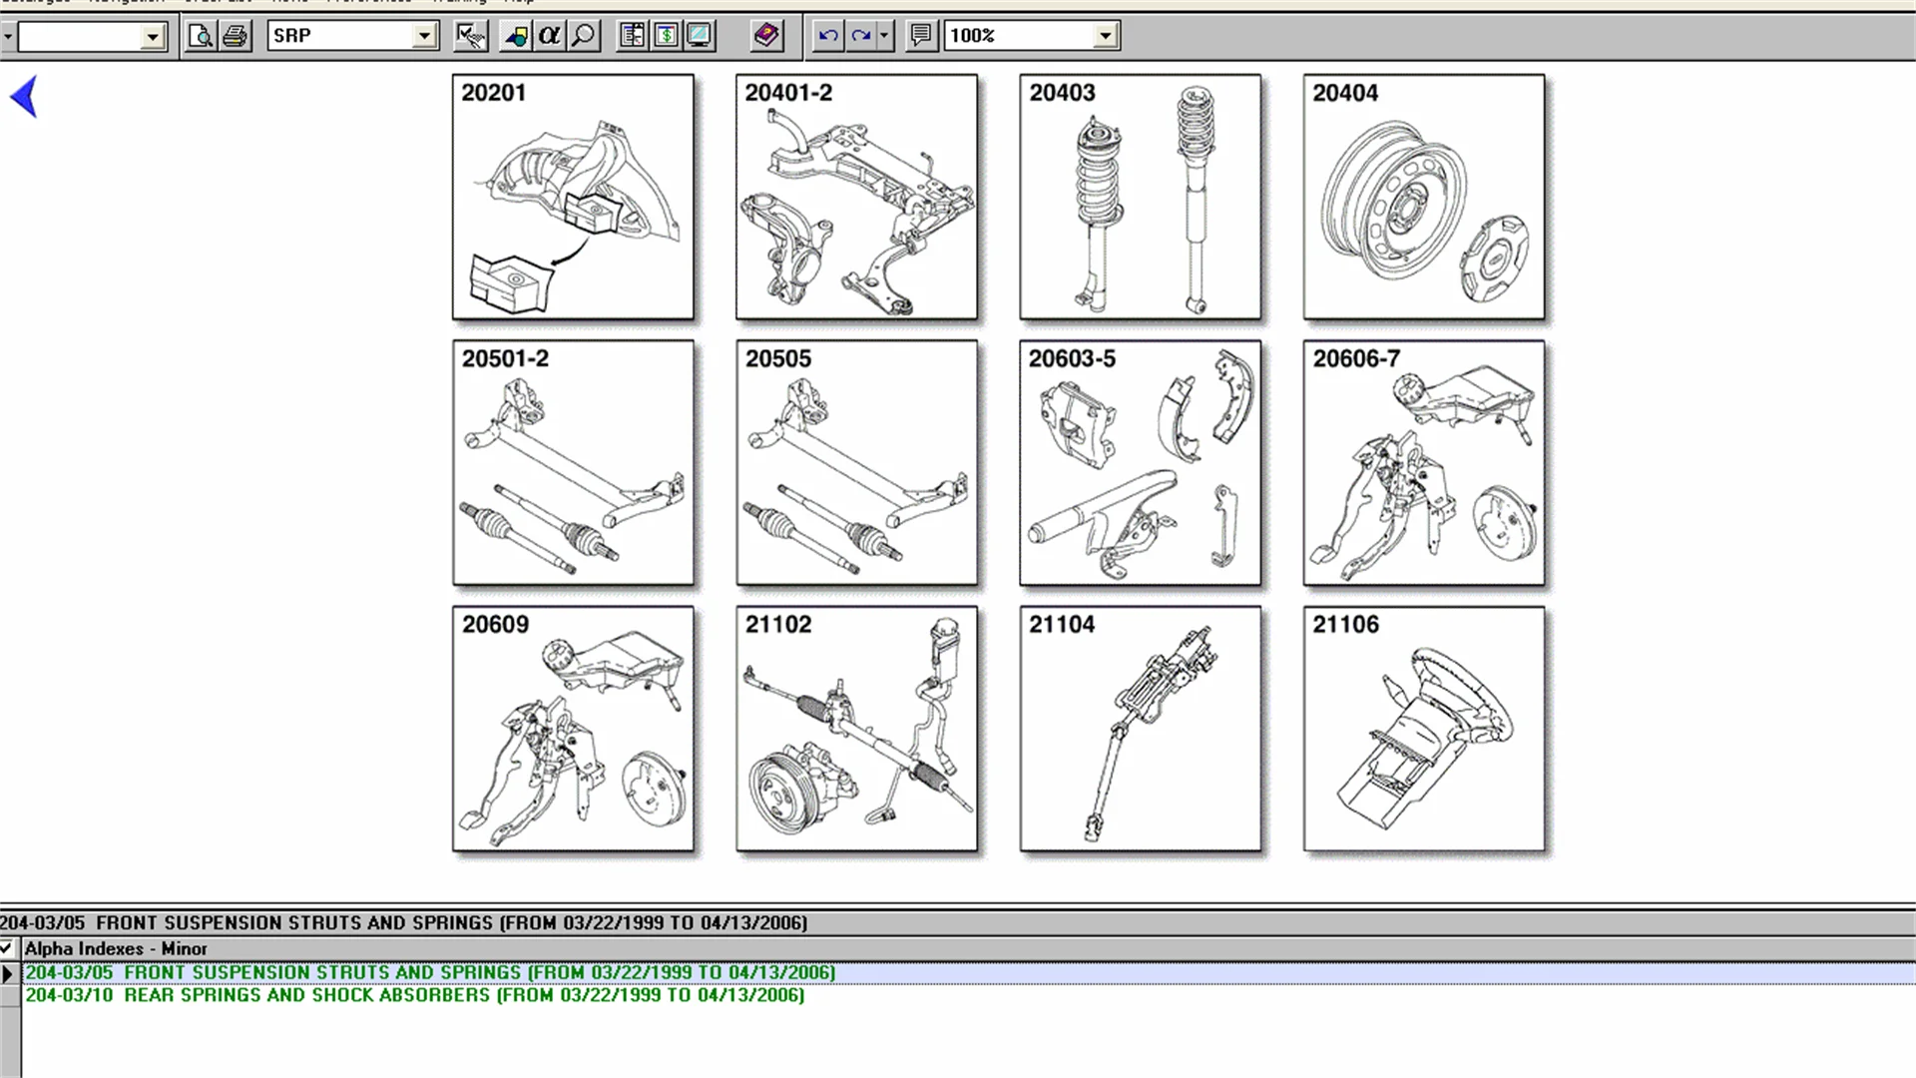Toggle the monitor display view icon
Screen dimensions: 1916x1078
tap(700, 36)
